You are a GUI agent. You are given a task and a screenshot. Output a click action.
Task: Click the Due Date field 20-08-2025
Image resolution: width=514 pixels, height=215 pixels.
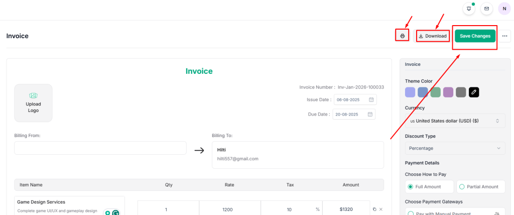click(x=354, y=114)
